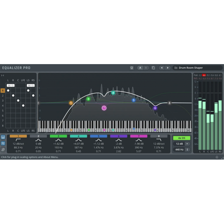This screenshot has height=224, width=224.
Task: Click band 5 bell filter shape icon
Action: point(99,140)
